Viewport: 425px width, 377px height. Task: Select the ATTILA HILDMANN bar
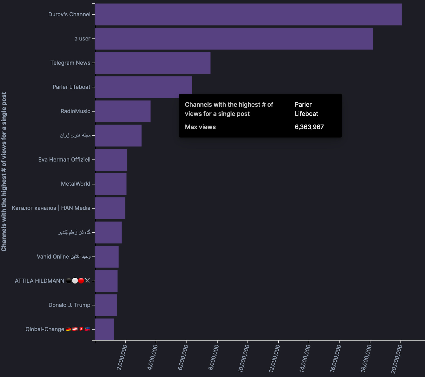tap(106, 281)
